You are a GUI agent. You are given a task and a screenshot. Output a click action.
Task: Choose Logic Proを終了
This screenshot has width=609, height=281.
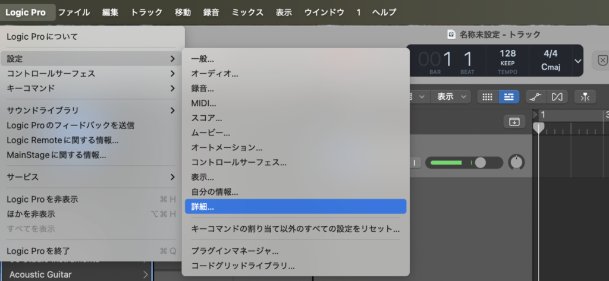click(x=91, y=251)
